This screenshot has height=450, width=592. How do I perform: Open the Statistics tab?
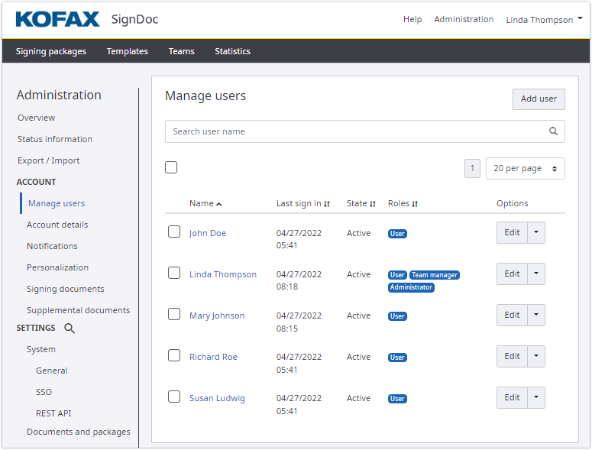coord(232,51)
